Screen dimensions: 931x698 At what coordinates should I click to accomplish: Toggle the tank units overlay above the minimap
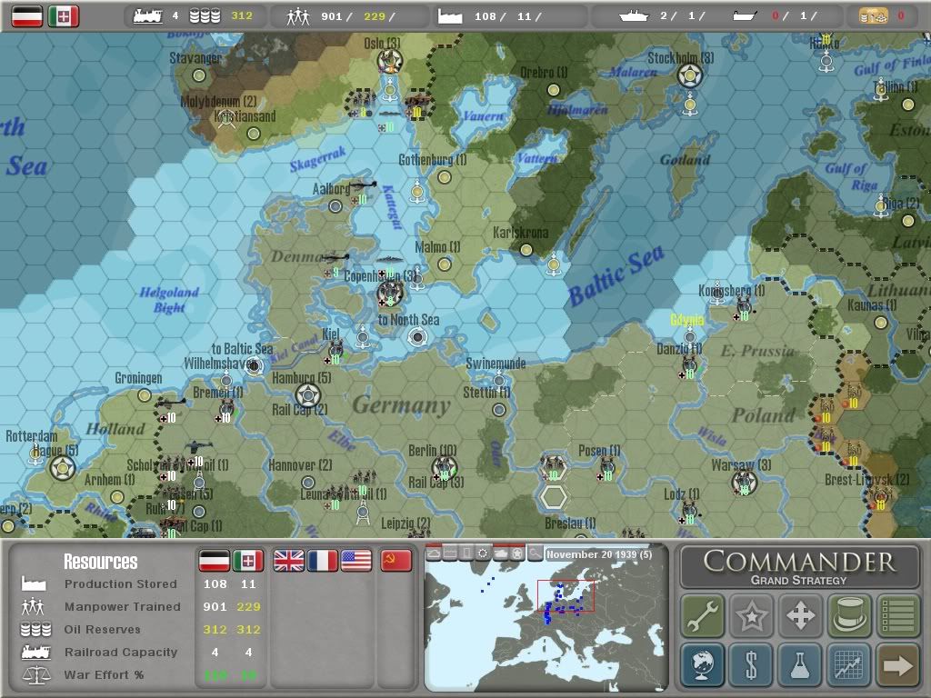(x=501, y=553)
